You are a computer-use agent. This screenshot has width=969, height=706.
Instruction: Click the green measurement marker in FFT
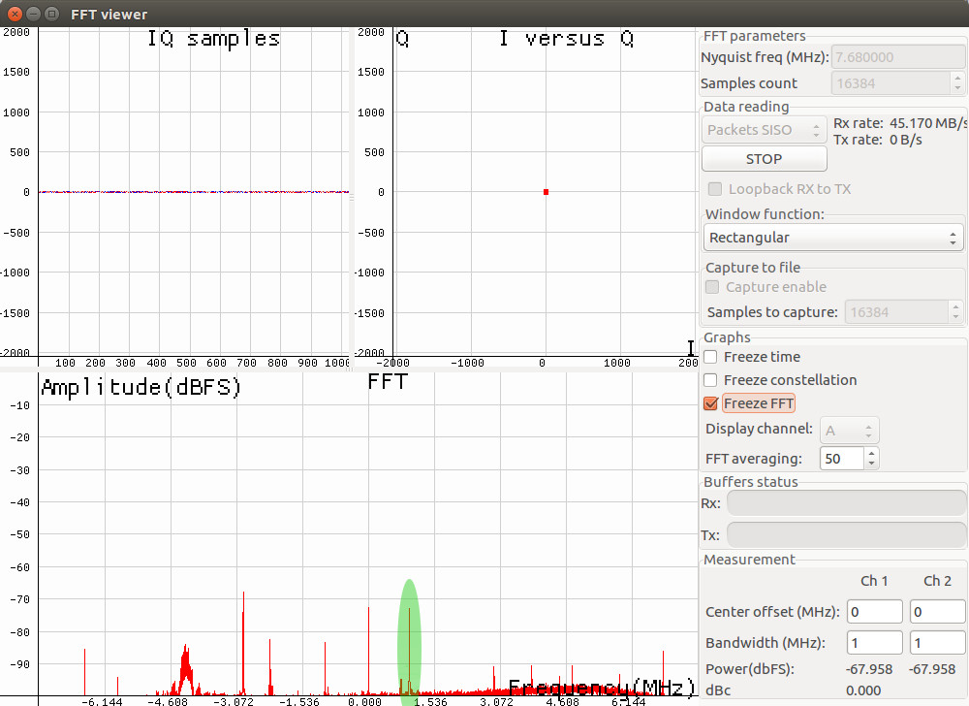tap(409, 640)
